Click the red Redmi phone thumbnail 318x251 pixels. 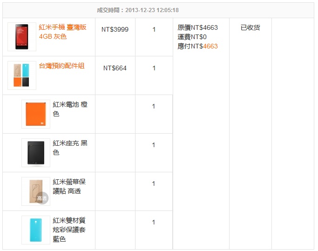[22, 37]
